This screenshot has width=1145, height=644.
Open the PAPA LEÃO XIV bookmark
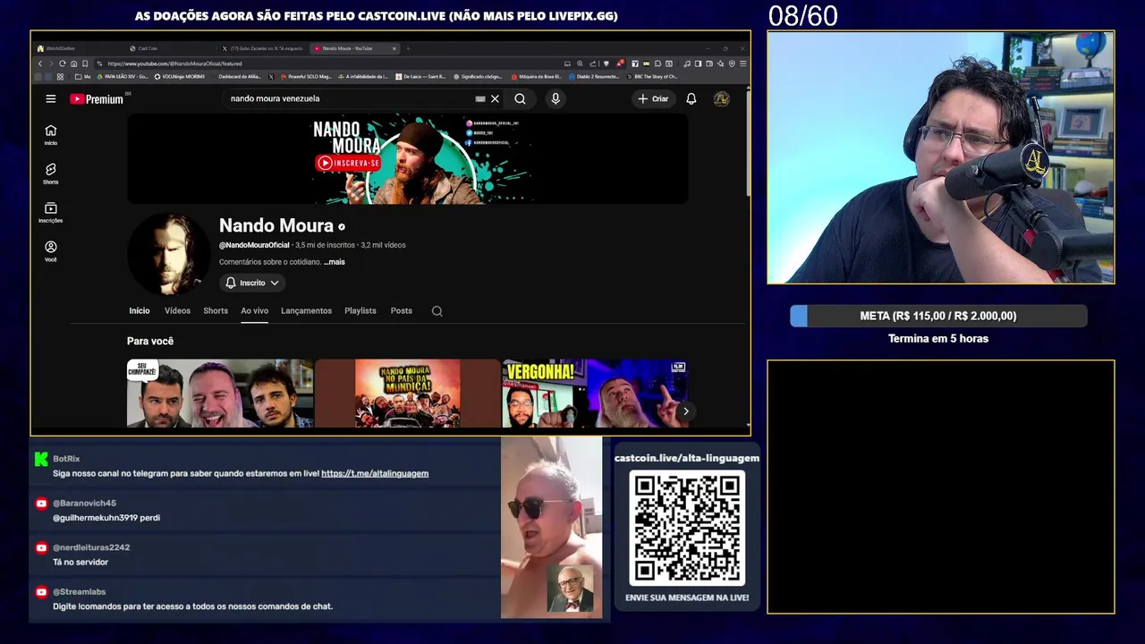pyautogui.click(x=122, y=77)
